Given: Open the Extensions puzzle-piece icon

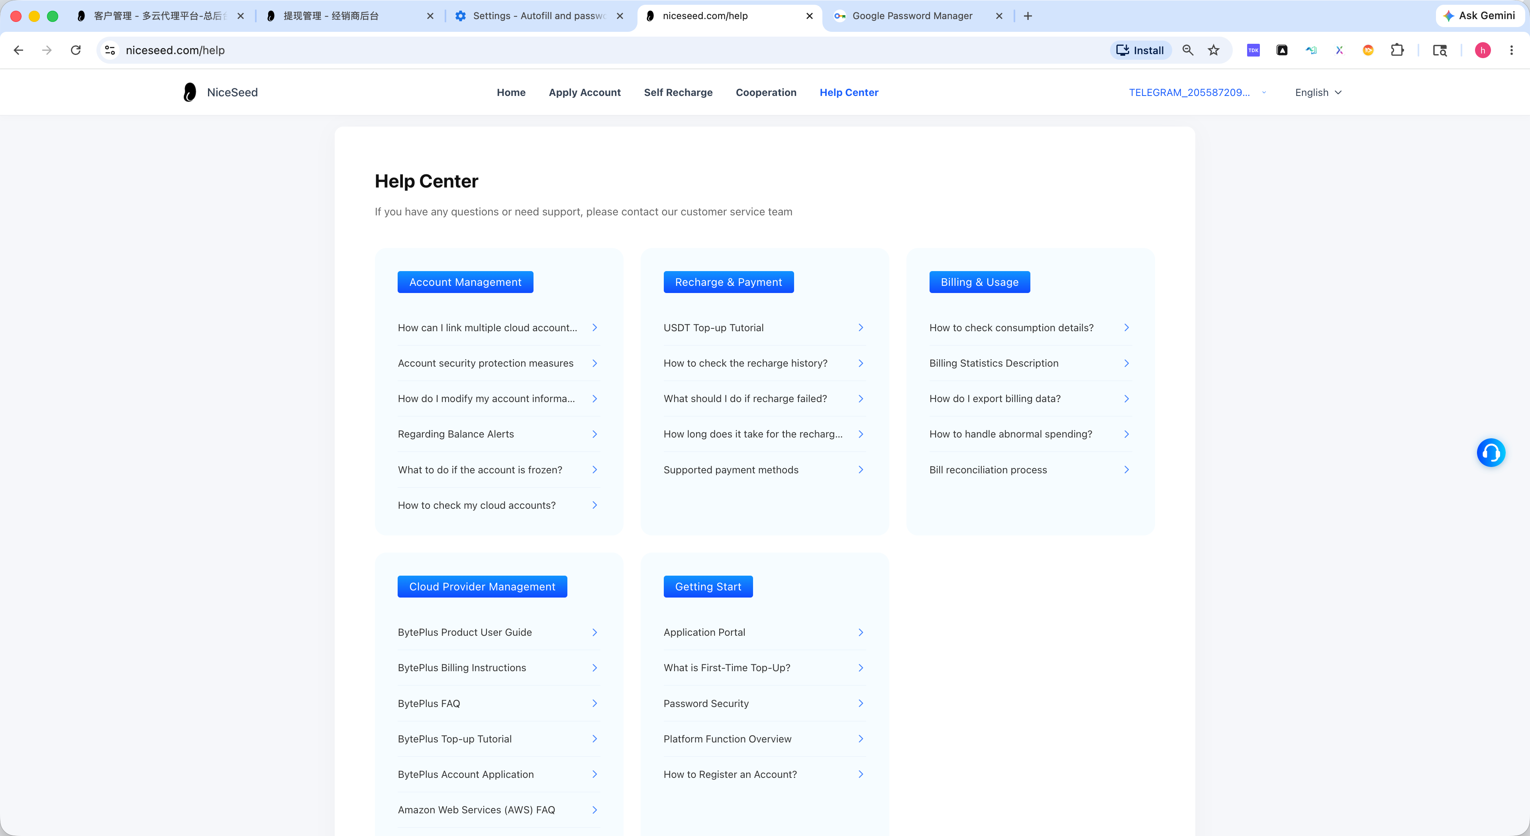Looking at the screenshot, I should point(1398,51).
